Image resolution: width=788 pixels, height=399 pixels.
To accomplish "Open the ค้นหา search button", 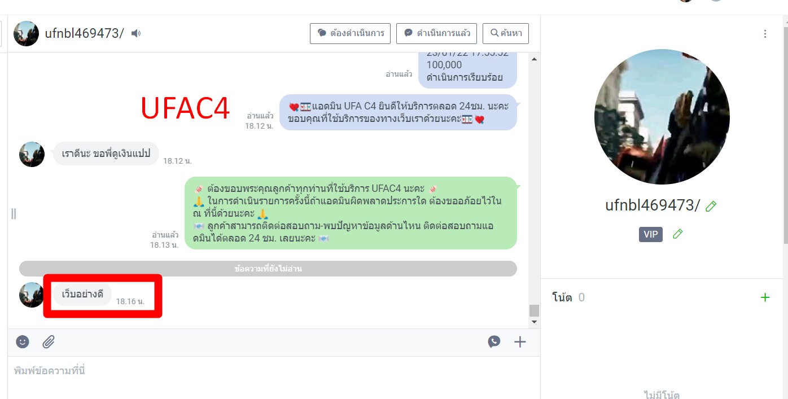I will (x=506, y=33).
